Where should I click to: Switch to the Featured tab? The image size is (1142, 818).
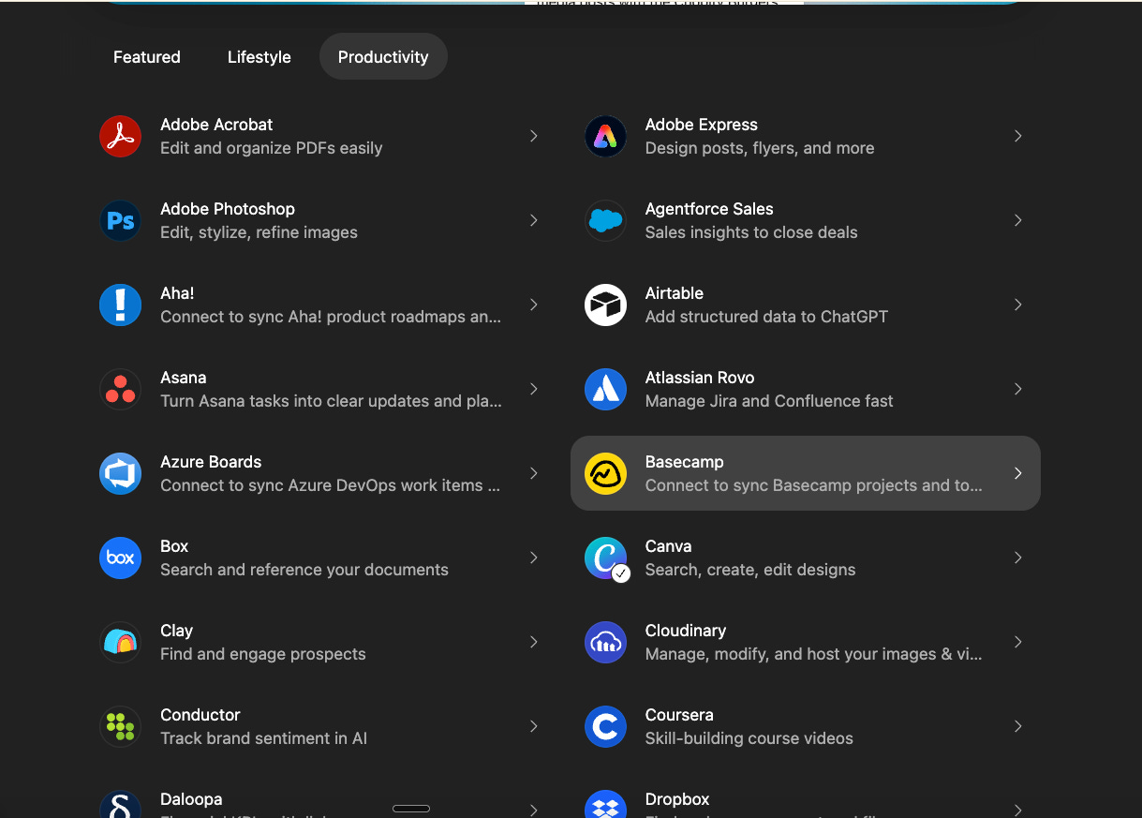tap(147, 56)
